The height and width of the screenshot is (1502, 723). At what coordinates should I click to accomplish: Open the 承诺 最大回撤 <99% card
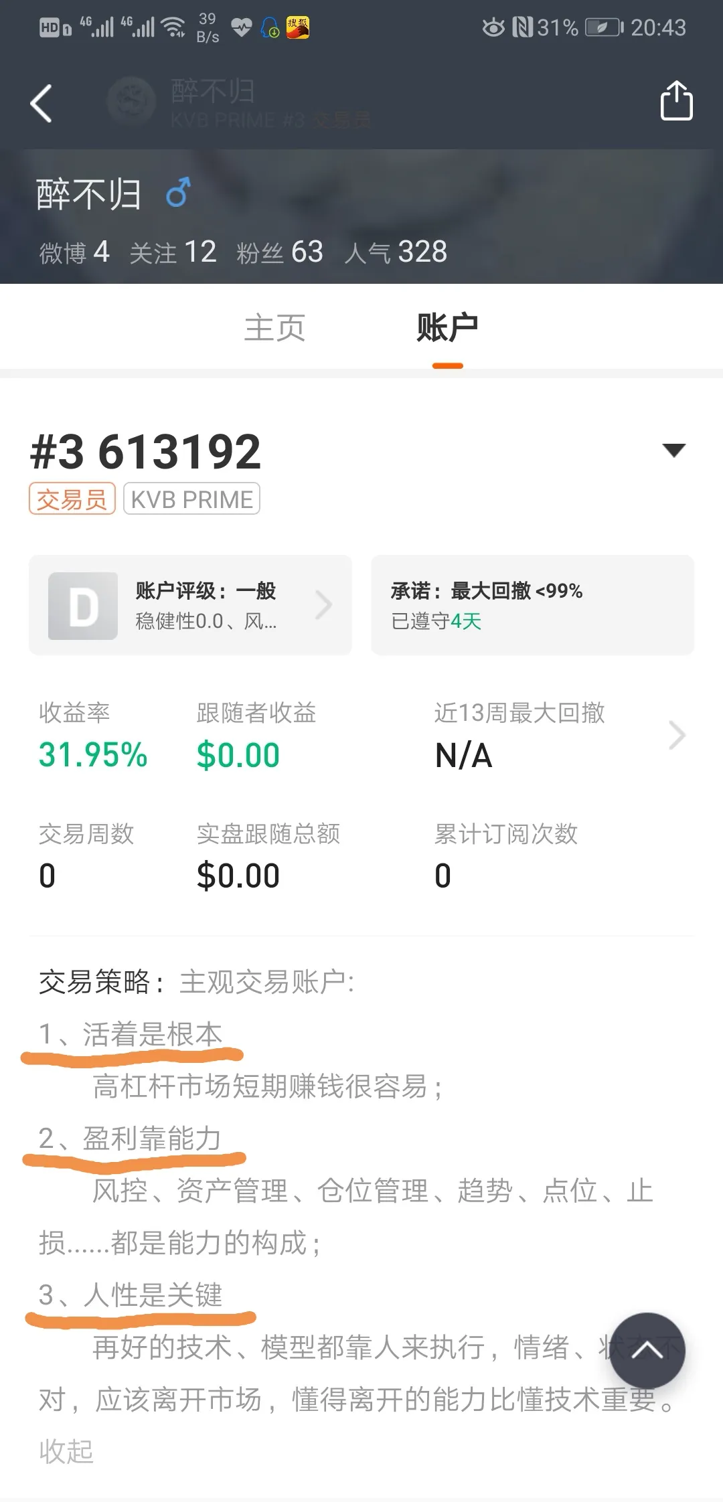click(x=533, y=605)
